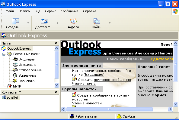Click the schalfei contact card icon
Screen dimensions: 179x120
(4, 97)
